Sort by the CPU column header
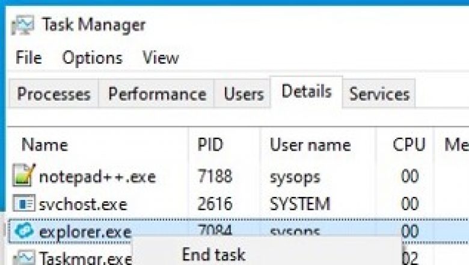The width and height of the screenshot is (469, 265). point(409,145)
